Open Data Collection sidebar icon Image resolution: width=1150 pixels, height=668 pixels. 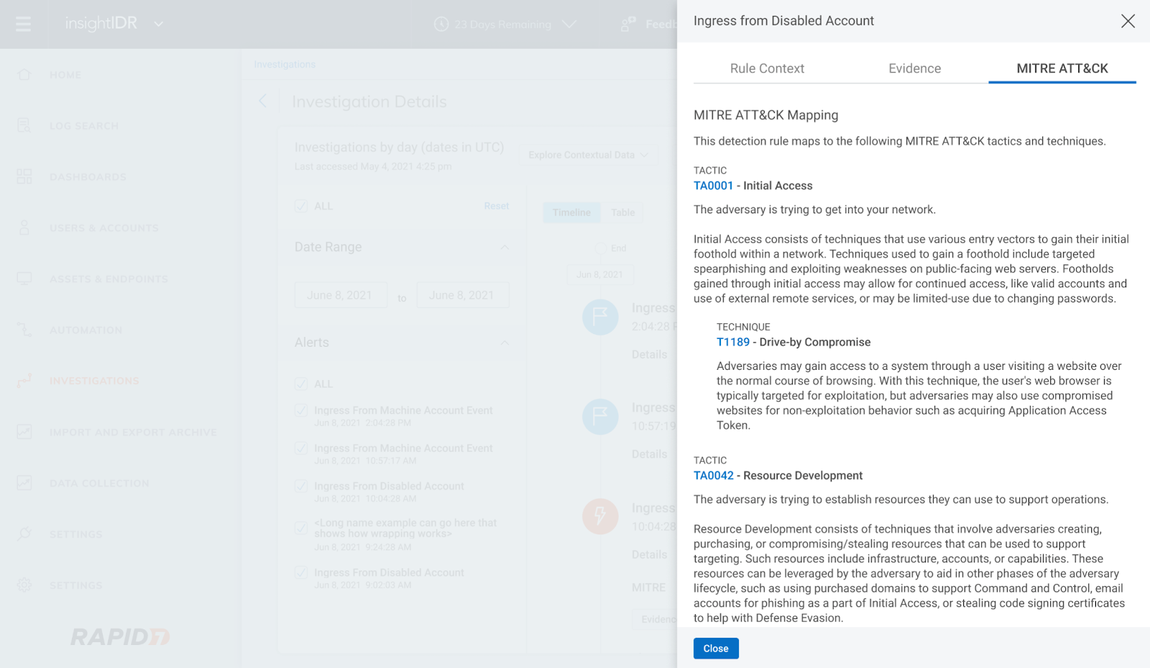24,483
